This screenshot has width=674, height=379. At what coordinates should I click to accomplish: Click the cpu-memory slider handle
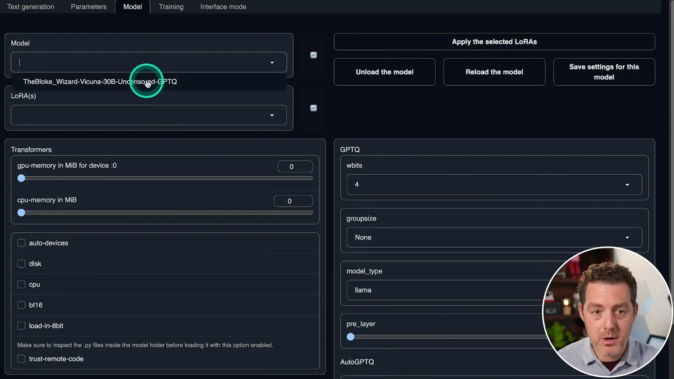21,213
